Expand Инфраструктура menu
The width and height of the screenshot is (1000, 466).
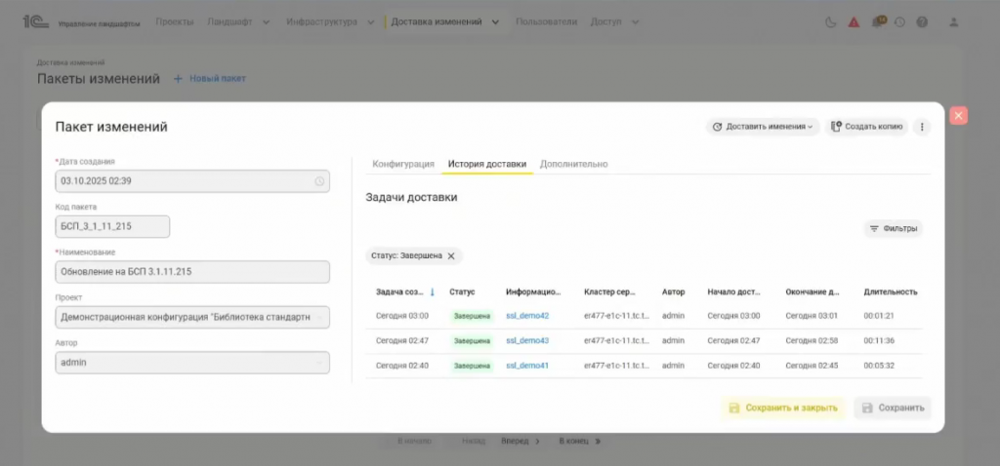330,21
